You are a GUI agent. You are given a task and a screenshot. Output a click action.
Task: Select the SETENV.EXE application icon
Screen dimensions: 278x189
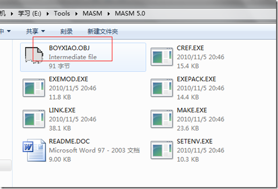tap(161, 150)
